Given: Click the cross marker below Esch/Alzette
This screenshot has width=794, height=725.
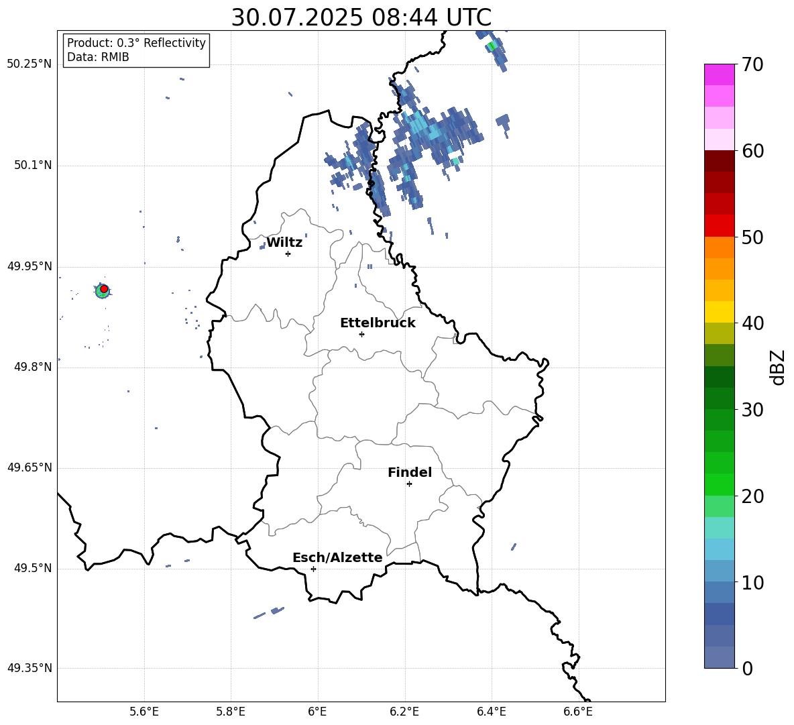Looking at the screenshot, I should coord(313,569).
